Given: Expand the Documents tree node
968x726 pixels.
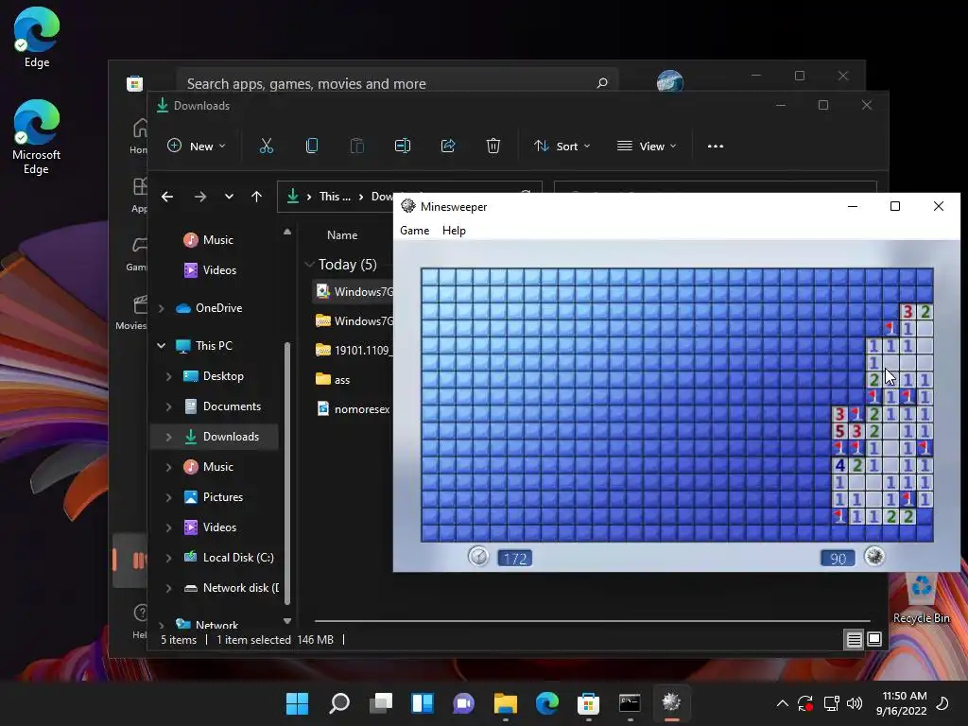Looking at the screenshot, I should pyautogui.click(x=169, y=406).
